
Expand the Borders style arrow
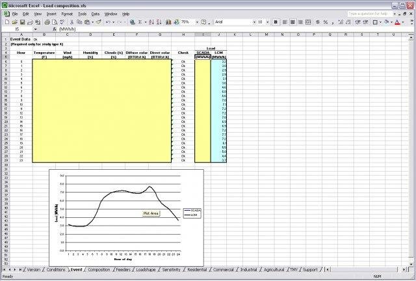(x=380, y=22)
